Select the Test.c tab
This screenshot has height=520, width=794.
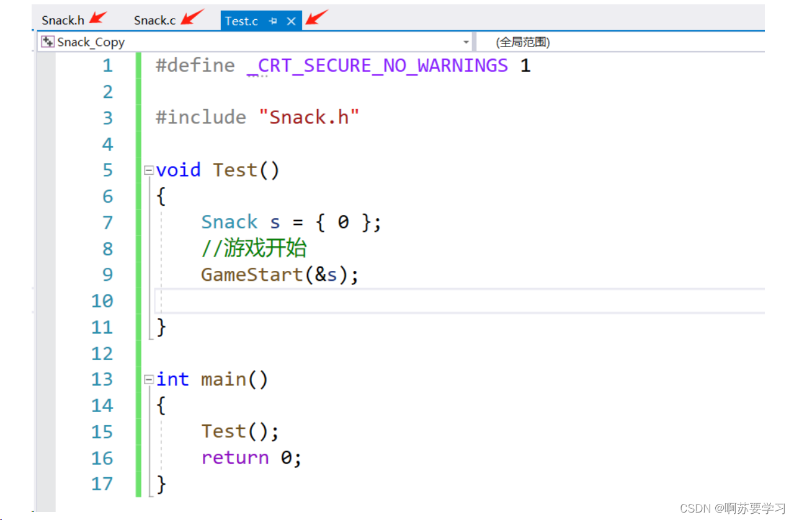coord(241,20)
